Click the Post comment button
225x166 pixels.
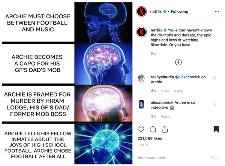[x=215, y=157]
